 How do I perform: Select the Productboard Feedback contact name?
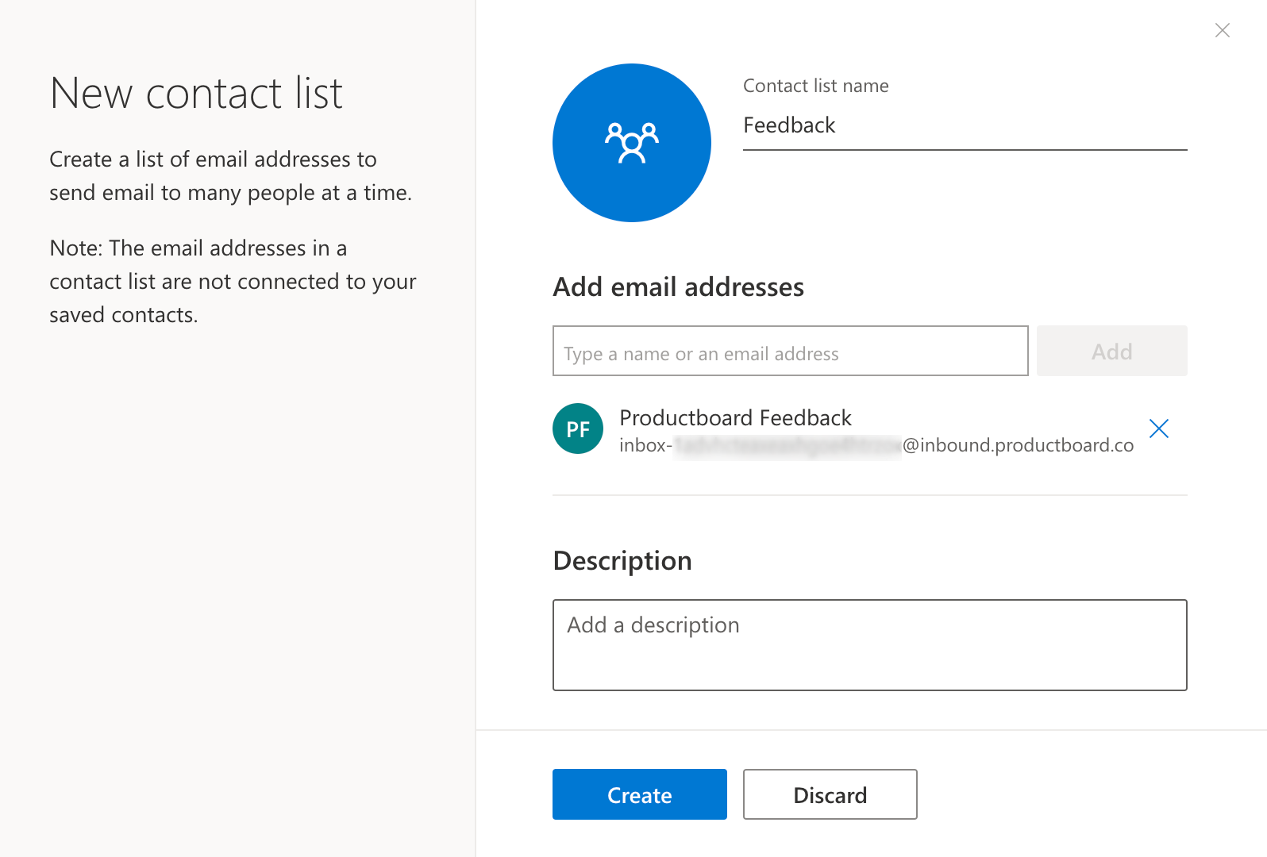click(735, 417)
